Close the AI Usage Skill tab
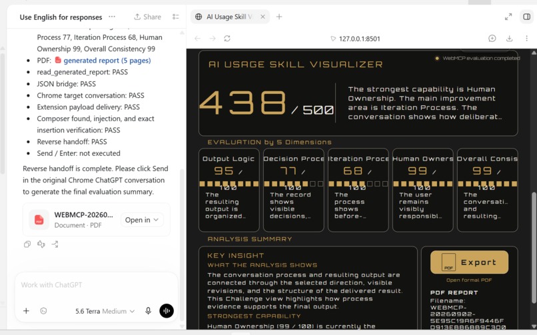The image size is (537, 335). [x=263, y=17]
